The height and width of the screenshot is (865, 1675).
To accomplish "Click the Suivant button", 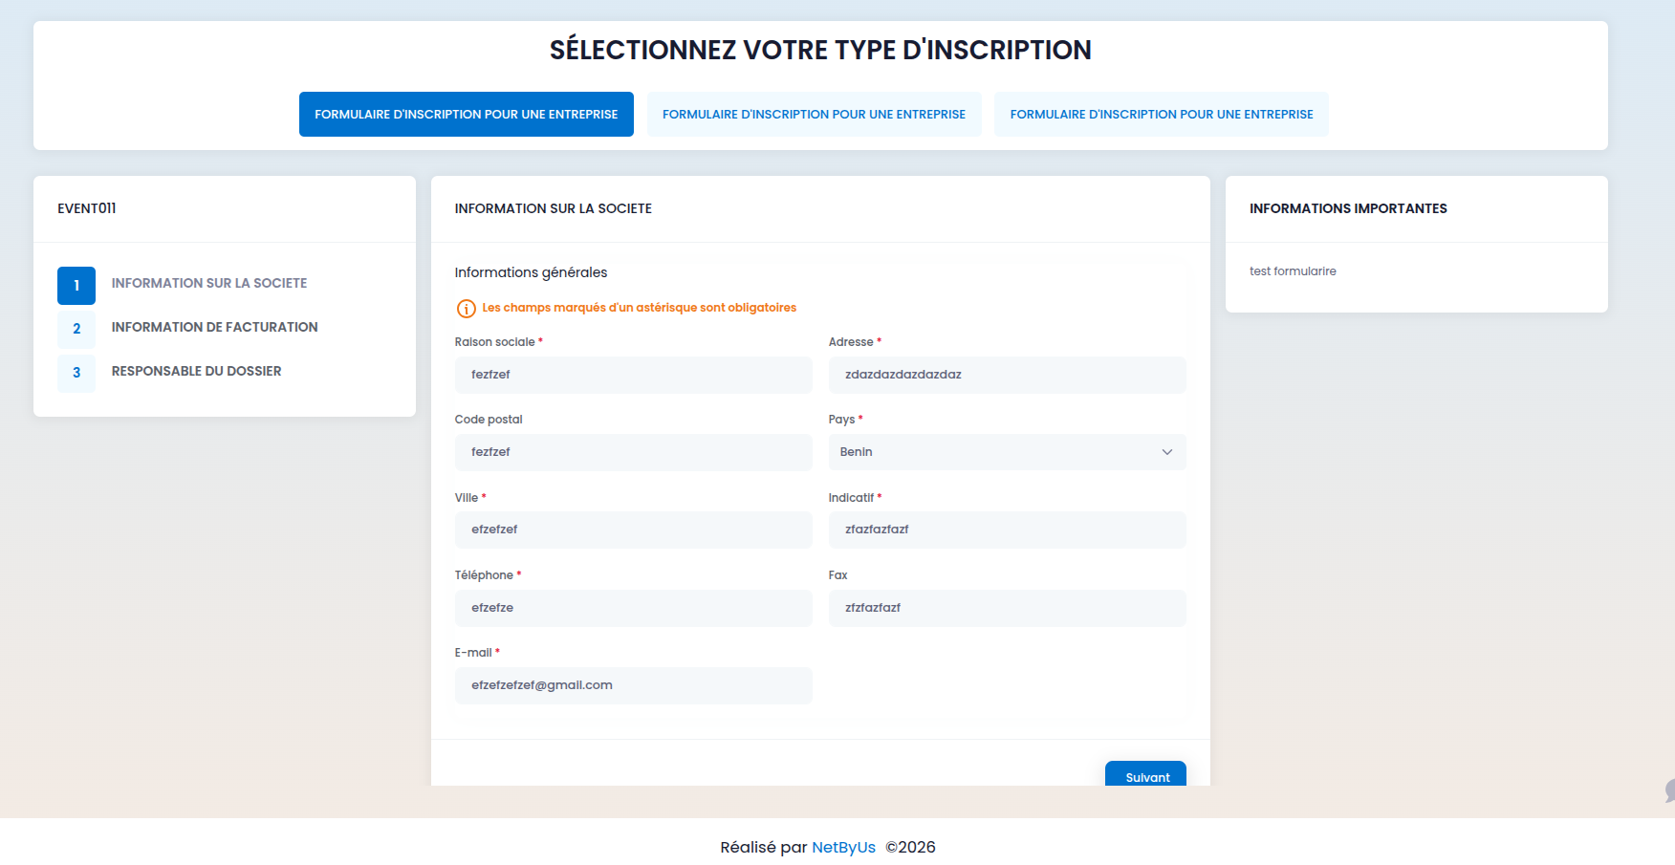I will coord(1145,775).
